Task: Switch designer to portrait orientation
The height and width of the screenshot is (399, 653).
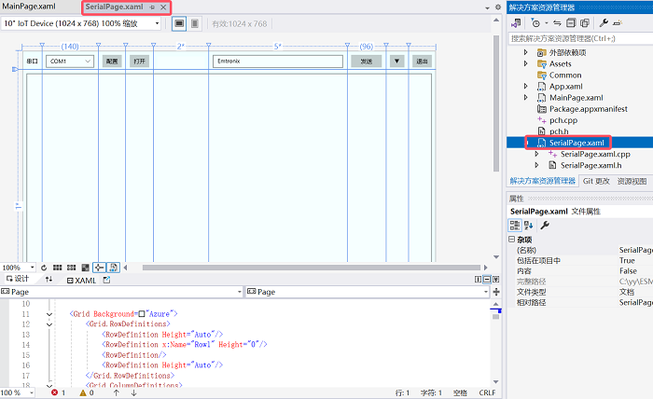Action: click(x=194, y=23)
